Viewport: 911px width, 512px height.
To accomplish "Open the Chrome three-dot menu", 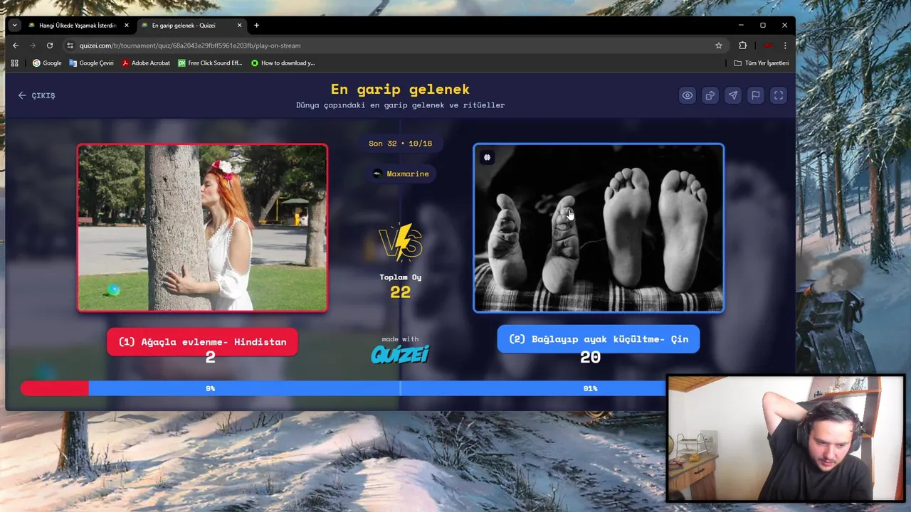I will pyautogui.click(x=785, y=46).
